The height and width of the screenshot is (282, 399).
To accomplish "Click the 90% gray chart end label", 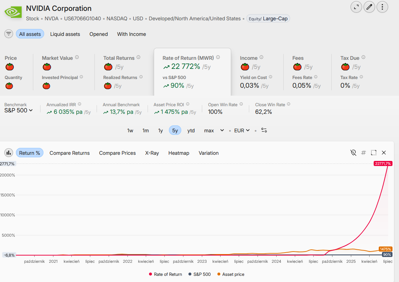I will (387, 254).
